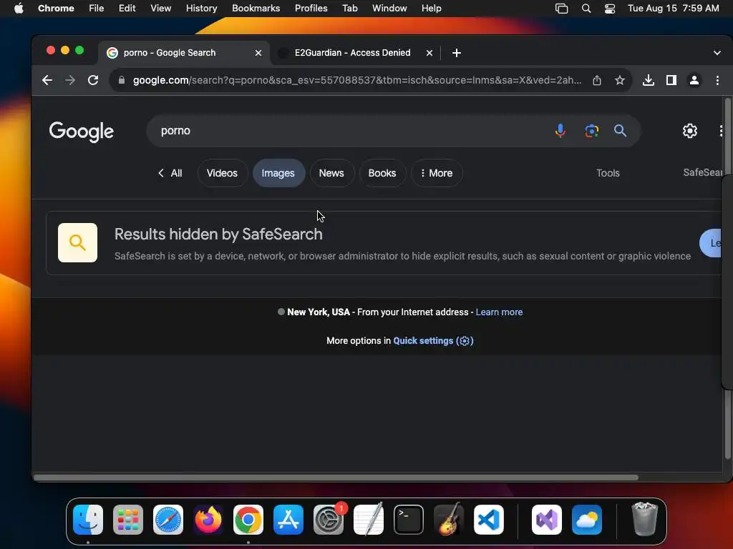This screenshot has width=733, height=549.
Task: Click the address bar URL
Action: click(357, 80)
